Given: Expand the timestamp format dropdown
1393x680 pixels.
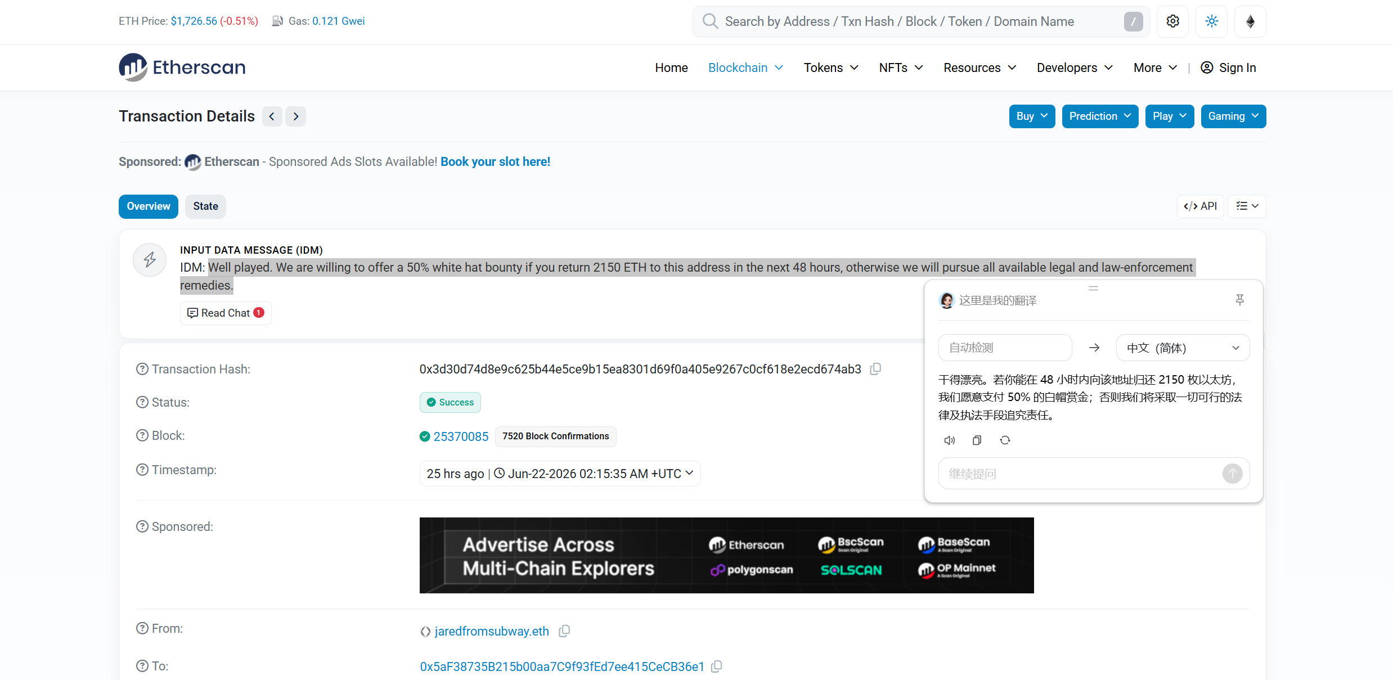Looking at the screenshot, I should click(560, 474).
